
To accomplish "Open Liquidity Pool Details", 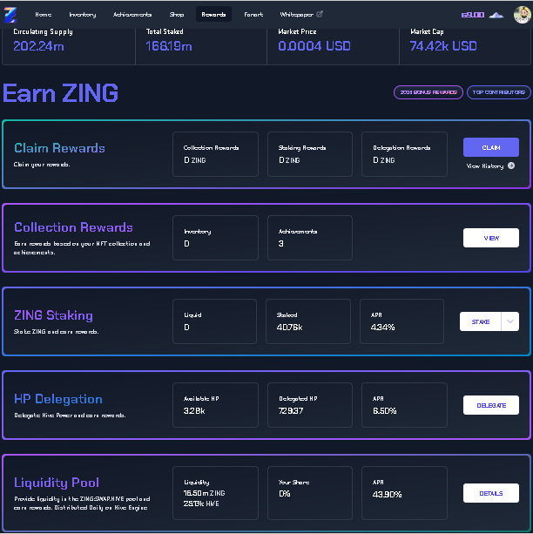I will 491,493.
